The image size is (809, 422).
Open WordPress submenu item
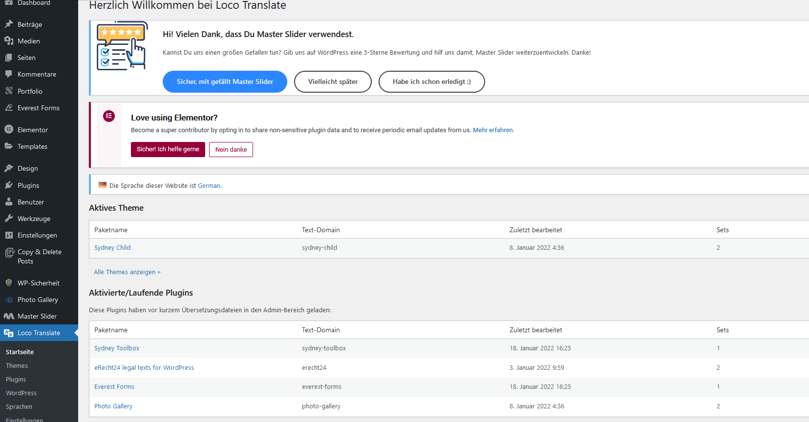(21, 393)
